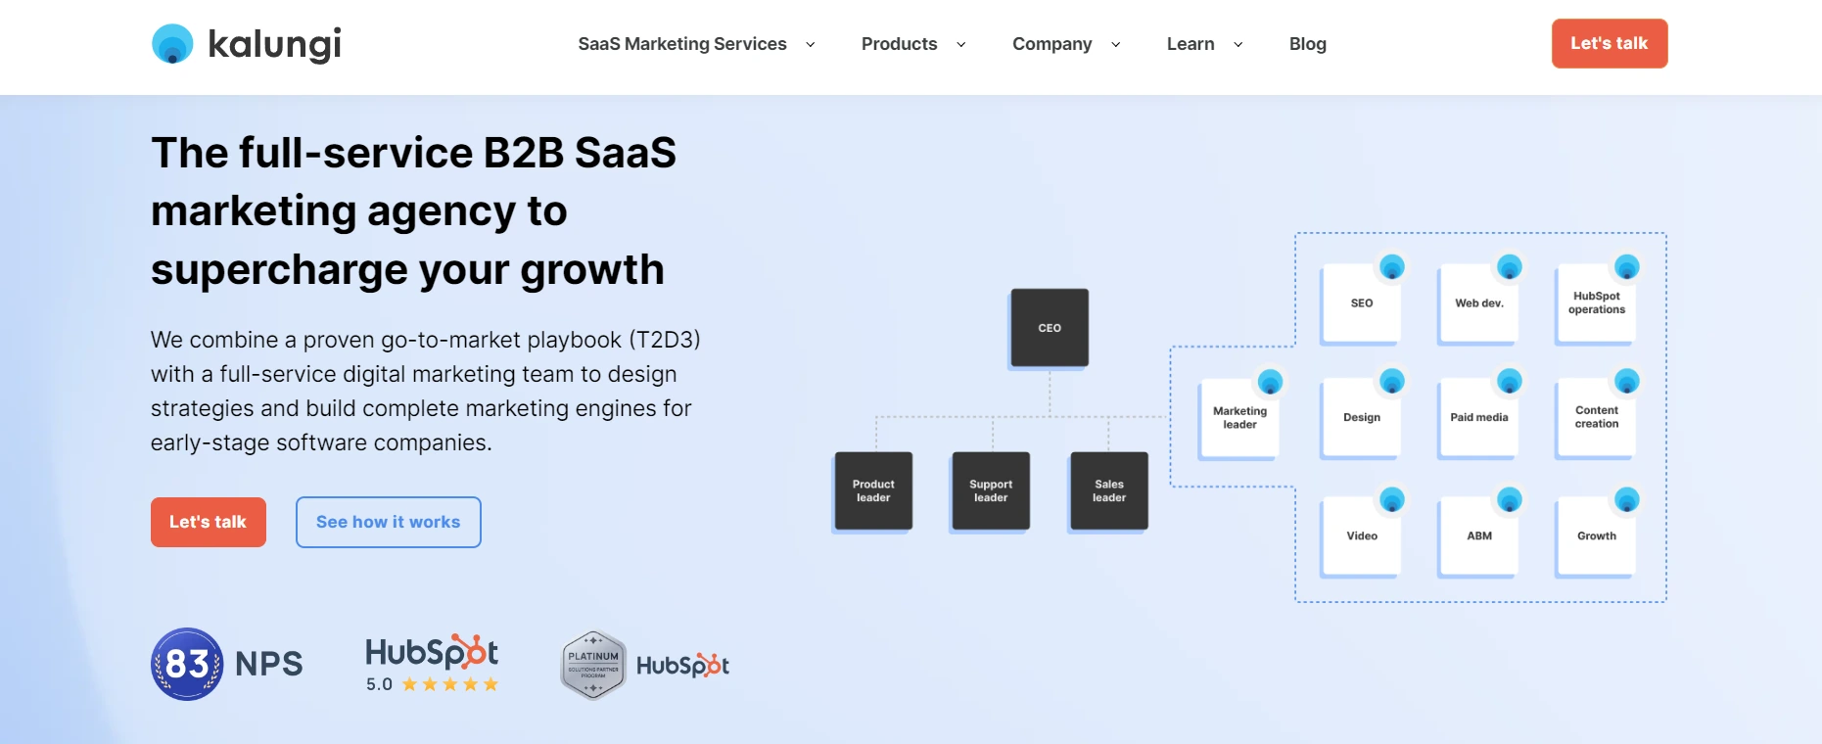Click Kalungi icon on Design card
Screen dimensions: 1822x744
pos(1392,381)
